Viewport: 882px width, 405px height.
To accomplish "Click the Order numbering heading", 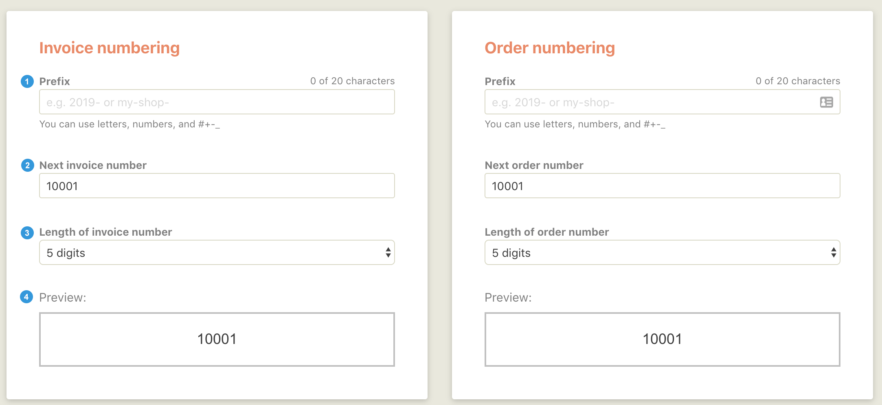I will [x=550, y=48].
